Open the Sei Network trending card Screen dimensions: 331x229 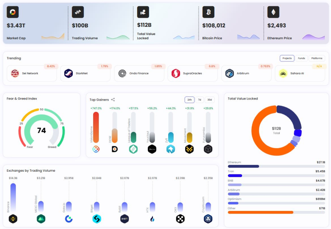(32, 73)
